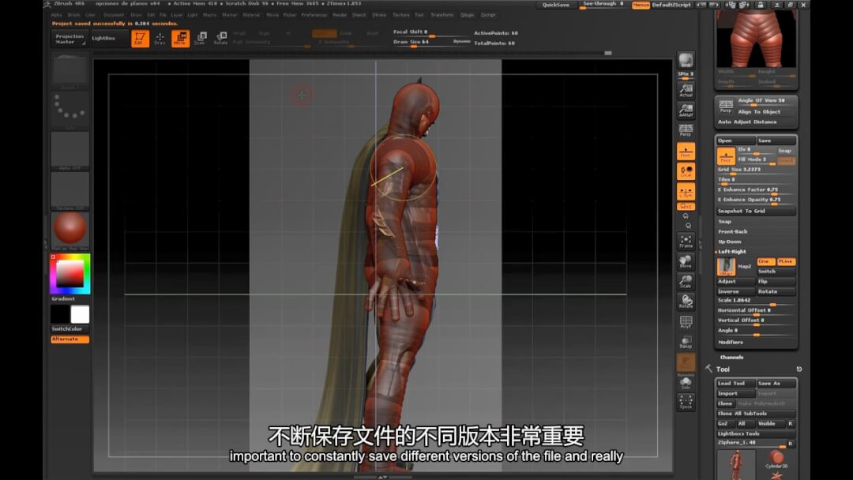
Task: Collapse the Left-Right section
Action: click(731, 252)
